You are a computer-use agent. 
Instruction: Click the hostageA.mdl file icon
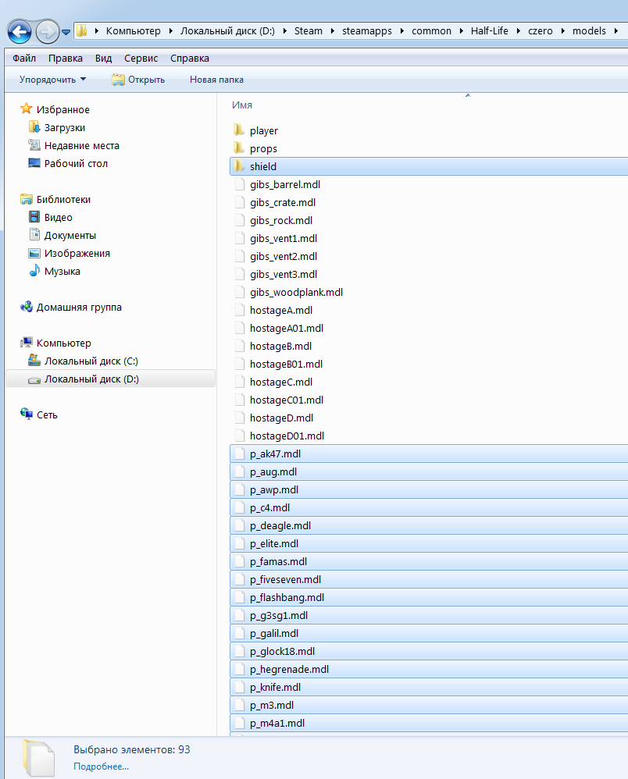[x=240, y=310]
